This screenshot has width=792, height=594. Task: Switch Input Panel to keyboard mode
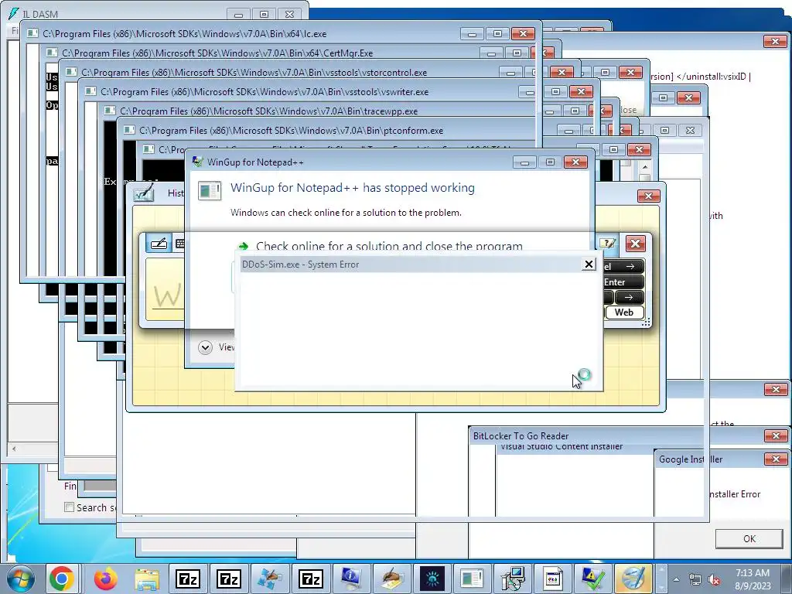(179, 244)
